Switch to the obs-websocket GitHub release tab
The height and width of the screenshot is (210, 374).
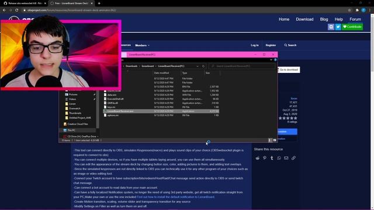tap(24, 3)
